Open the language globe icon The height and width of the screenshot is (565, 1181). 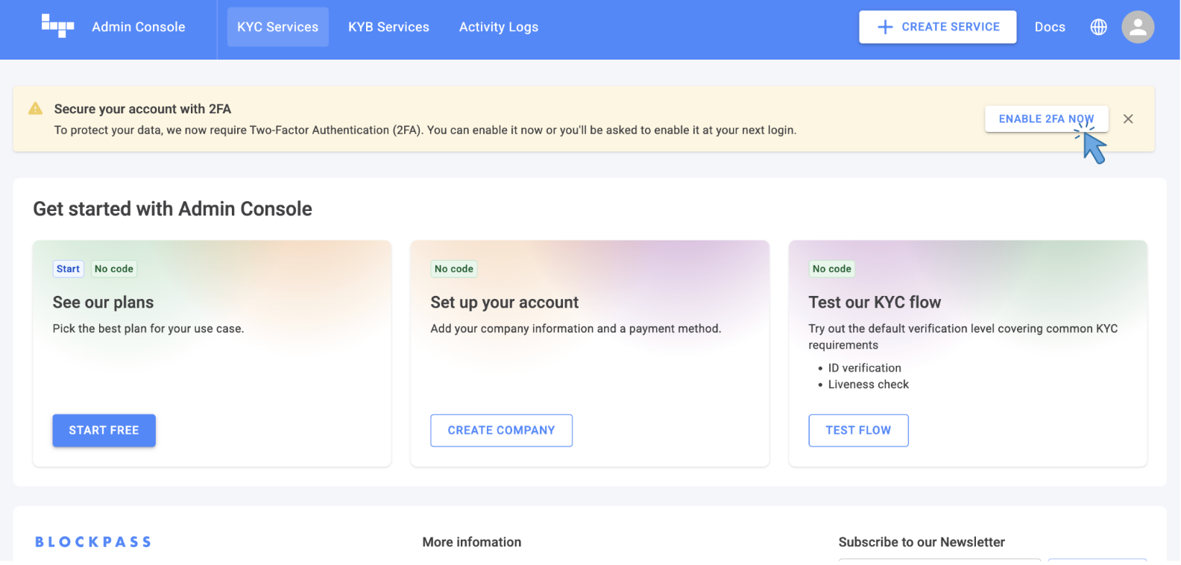click(x=1098, y=27)
